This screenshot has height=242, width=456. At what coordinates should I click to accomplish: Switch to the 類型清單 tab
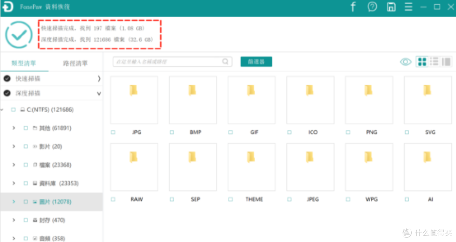coord(24,63)
